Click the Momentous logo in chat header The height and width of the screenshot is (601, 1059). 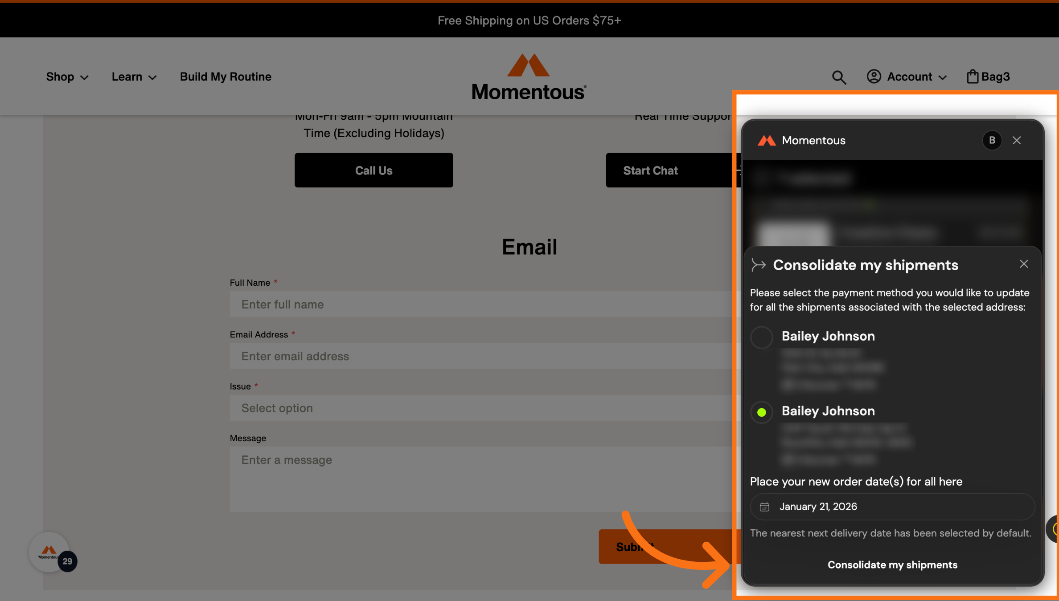click(767, 141)
